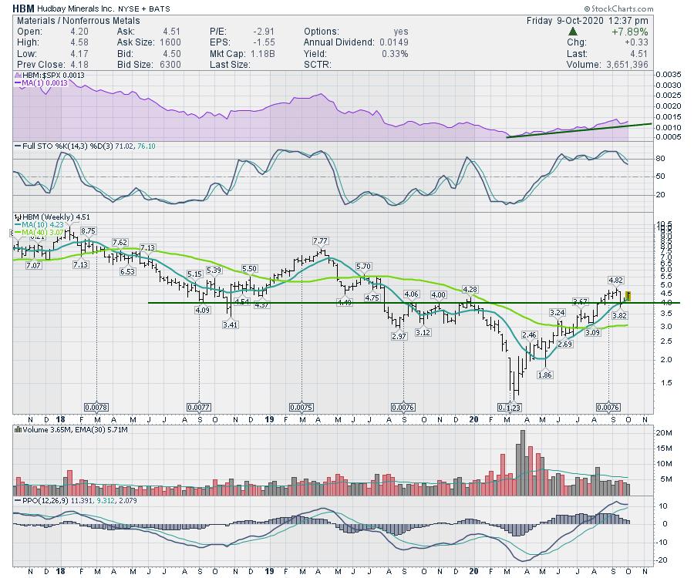Click the 4.28 price label
The image size is (694, 578).
(x=470, y=289)
